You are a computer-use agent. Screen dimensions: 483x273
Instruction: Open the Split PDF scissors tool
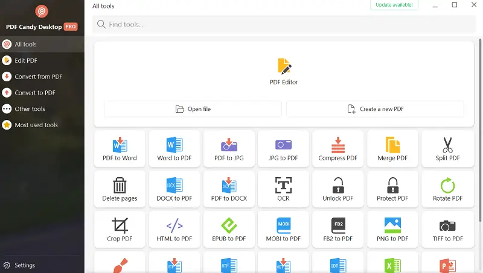point(447,149)
